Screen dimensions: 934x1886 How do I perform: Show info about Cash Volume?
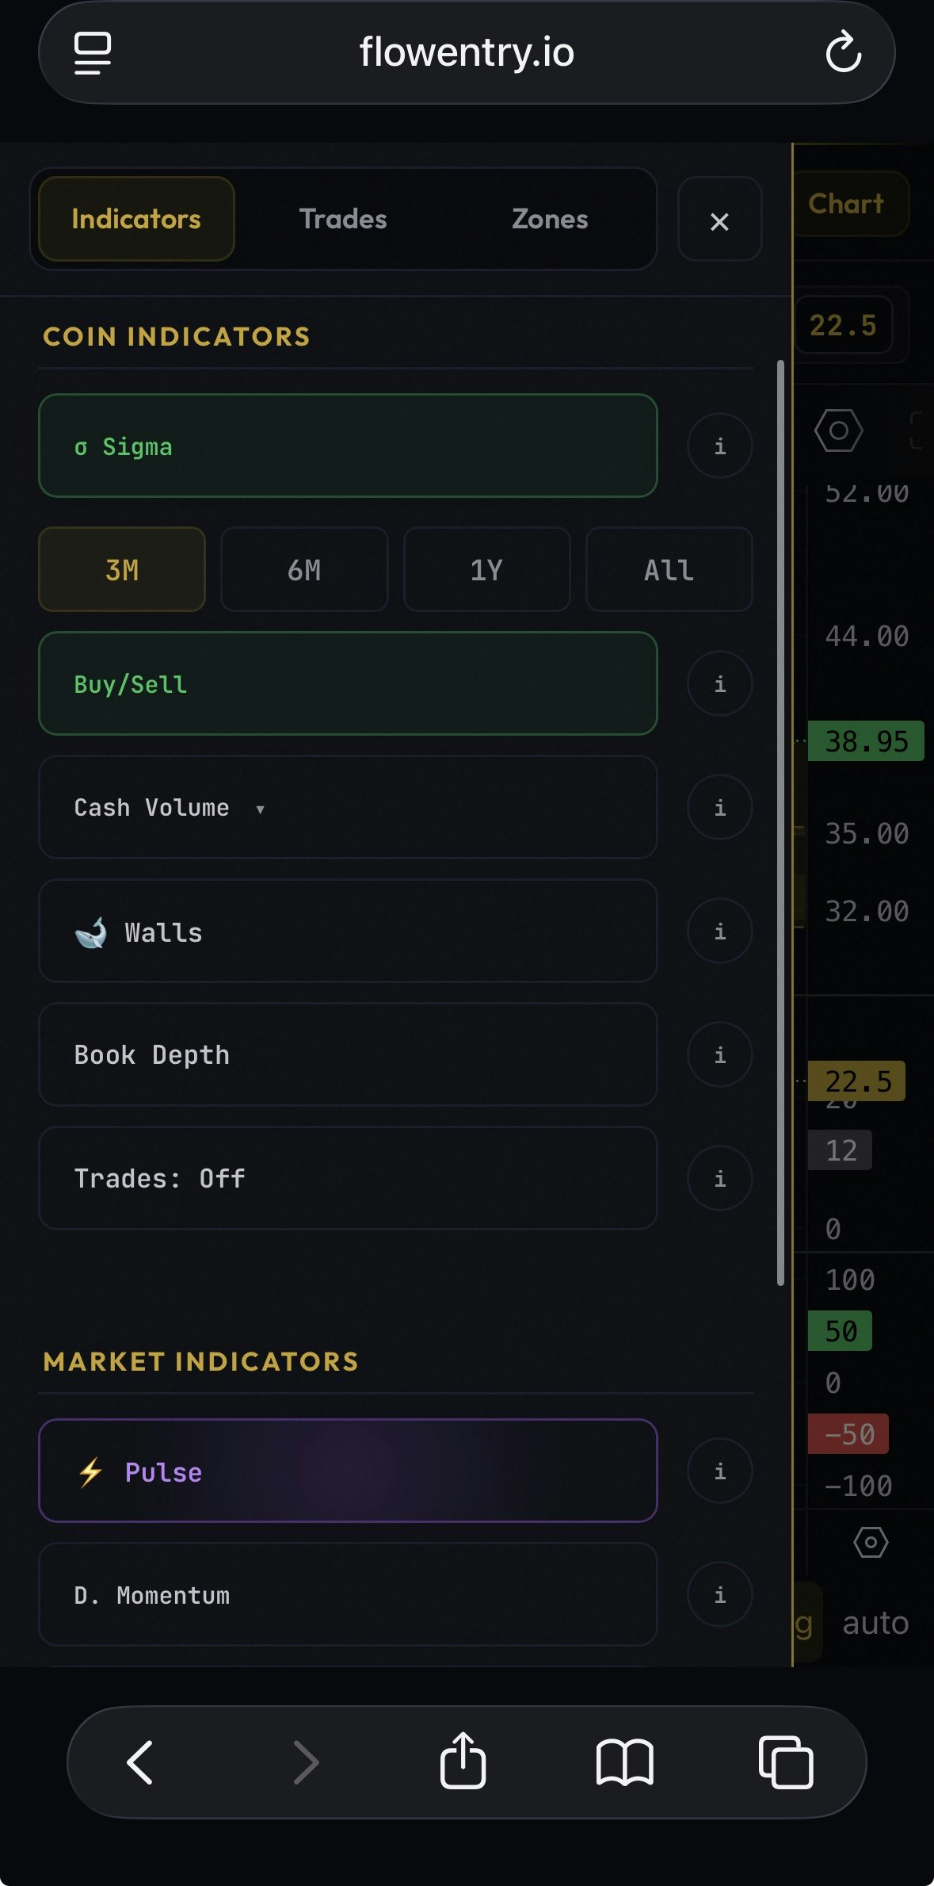tap(719, 807)
